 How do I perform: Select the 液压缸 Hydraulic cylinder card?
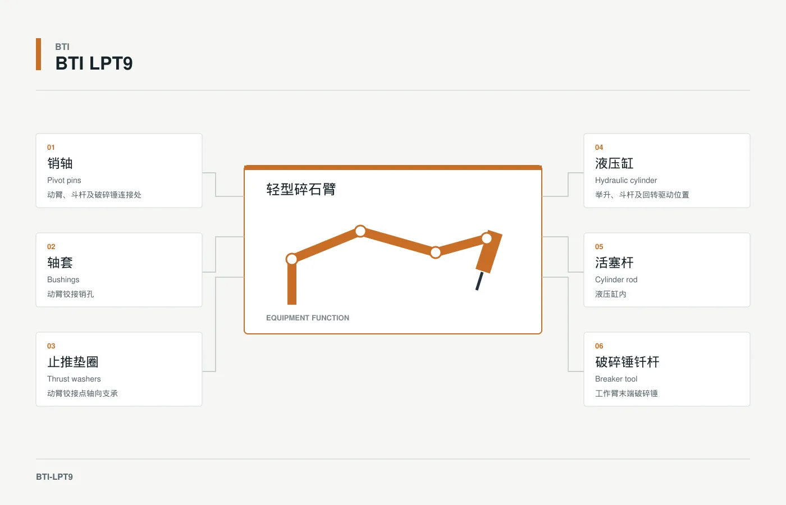point(667,171)
